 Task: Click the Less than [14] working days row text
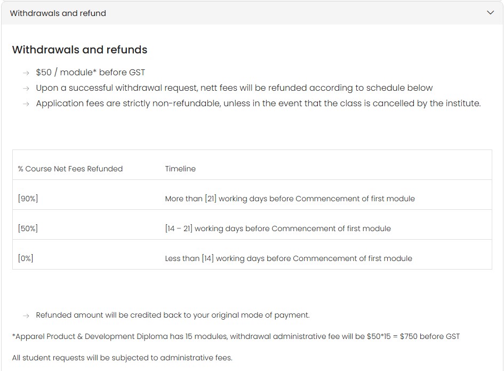[x=289, y=258]
